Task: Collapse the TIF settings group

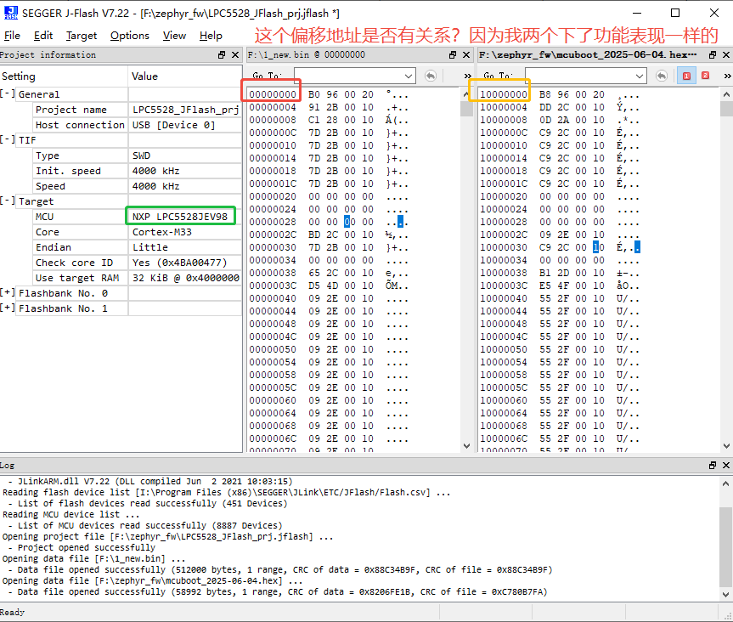Action: (7, 139)
